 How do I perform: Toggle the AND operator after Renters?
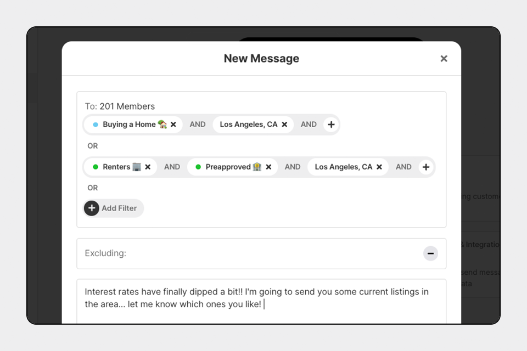(x=172, y=167)
